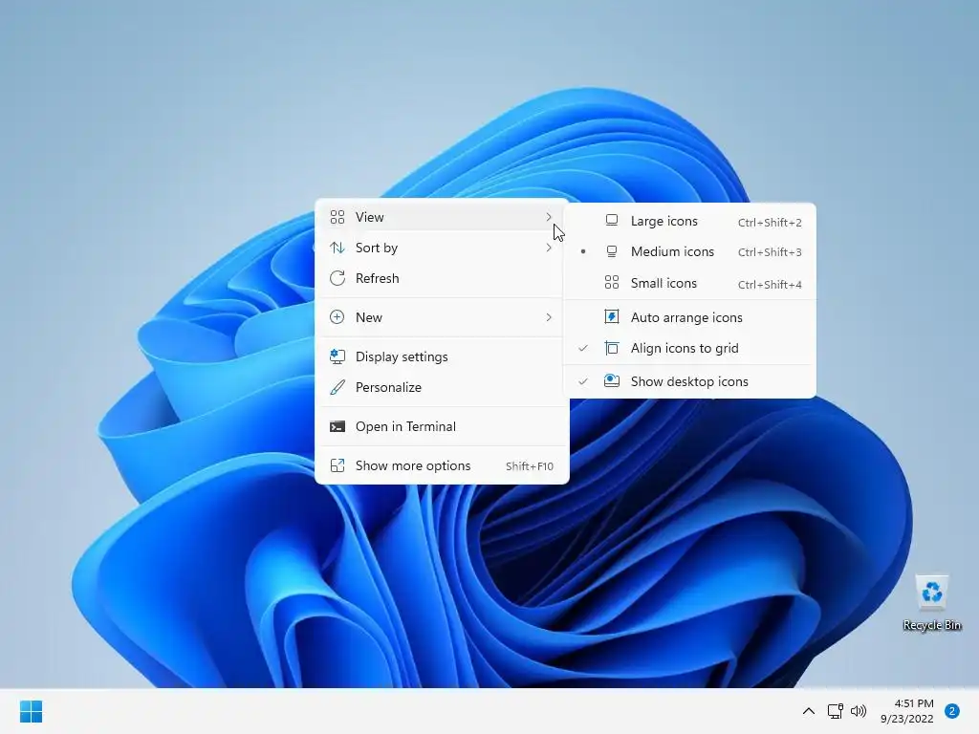Open the Sort by menu entry
This screenshot has height=734, width=979.
click(x=442, y=248)
